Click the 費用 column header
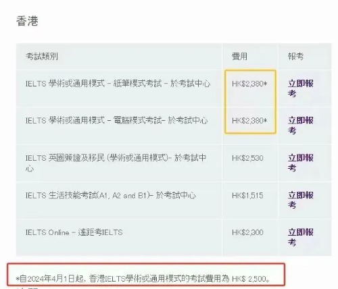Image resolution: width=338 pixels, height=289 pixels. coord(239,56)
